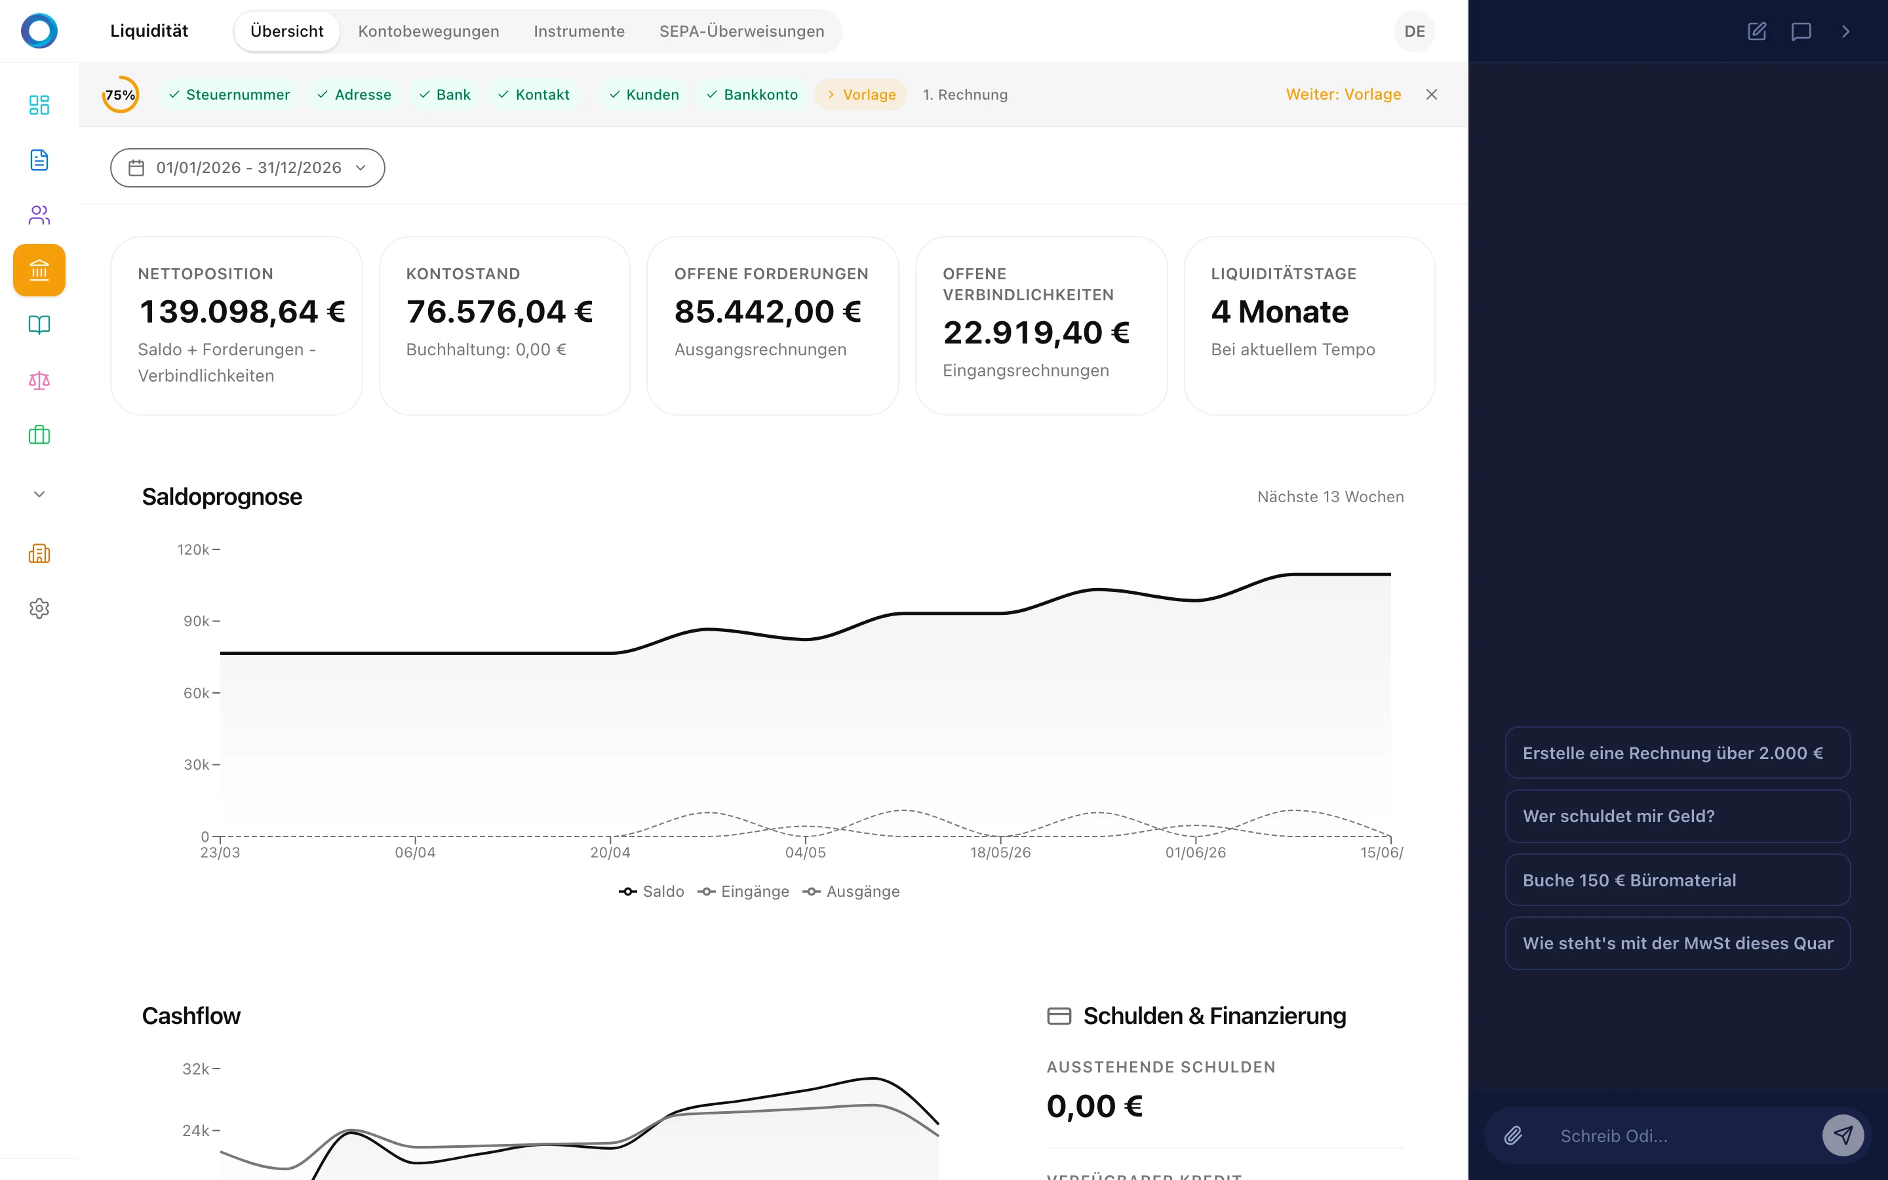Open the contacts people icon in sidebar
Viewport: 1888px width, 1180px height.
click(39, 214)
